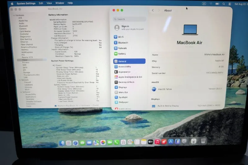Image resolution: width=248 pixels, height=165 pixels.
Task: Click the Built-in Retina Display row
Action: [x=186, y=106]
